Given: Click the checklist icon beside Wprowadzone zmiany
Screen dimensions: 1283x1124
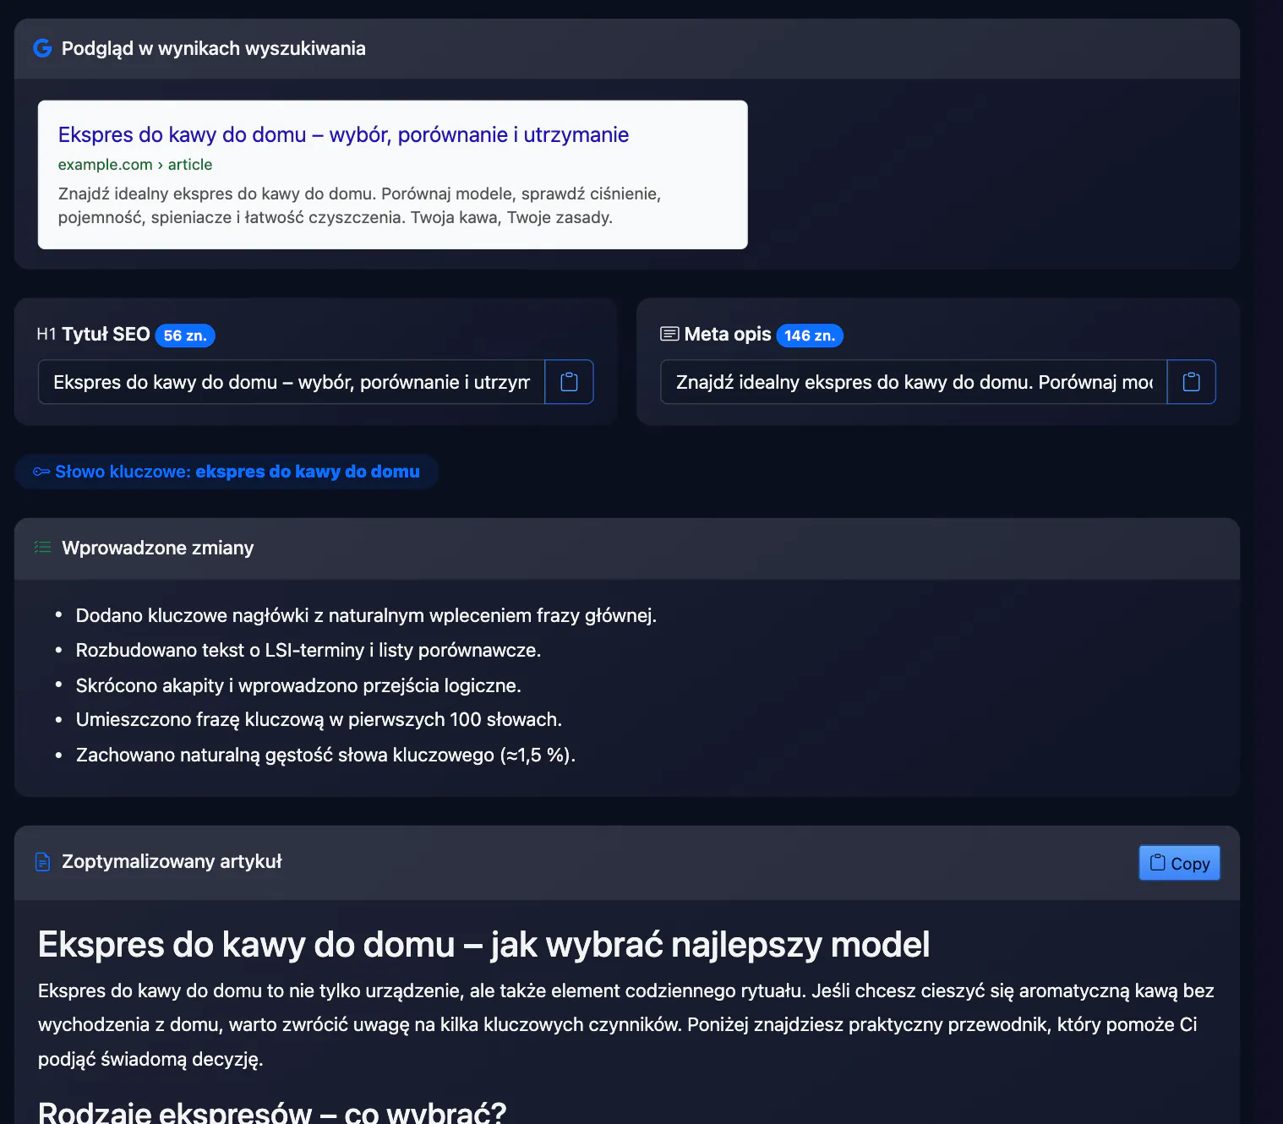Looking at the screenshot, I should pos(42,548).
